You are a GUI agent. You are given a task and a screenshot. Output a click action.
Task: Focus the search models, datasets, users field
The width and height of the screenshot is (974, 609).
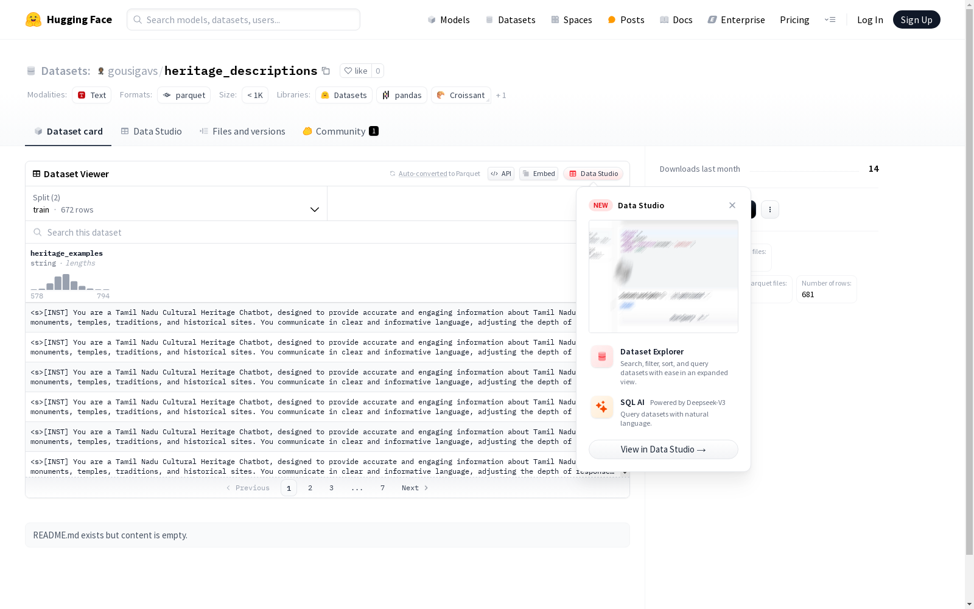click(243, 19)
